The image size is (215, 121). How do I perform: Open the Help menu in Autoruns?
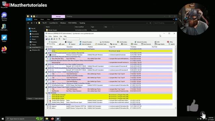[x=65, y=36]
